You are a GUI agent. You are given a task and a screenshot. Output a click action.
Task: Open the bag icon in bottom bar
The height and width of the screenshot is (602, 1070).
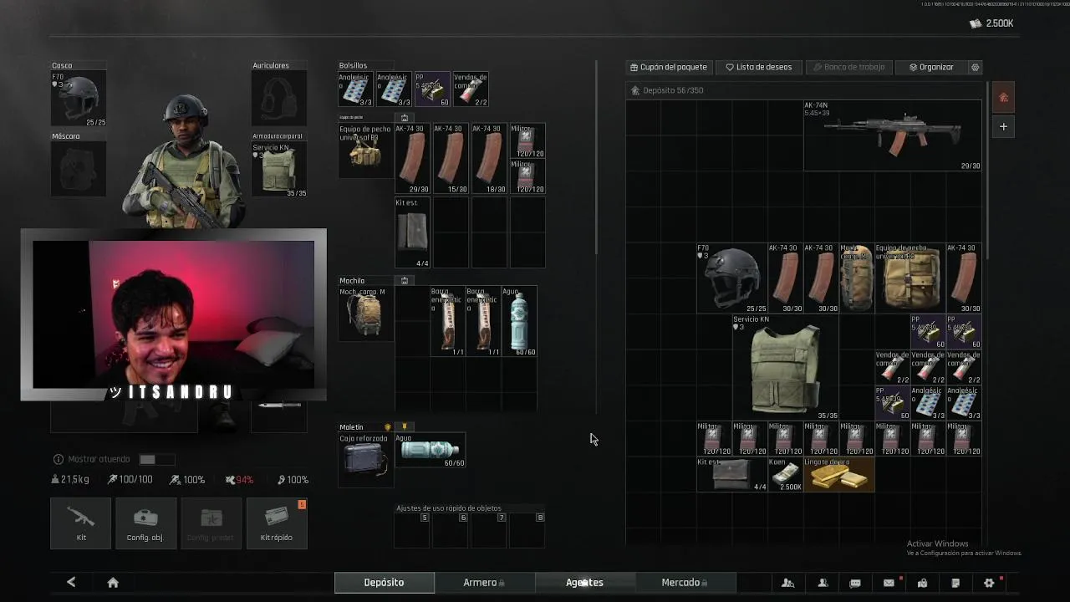[x=922, y=583]
